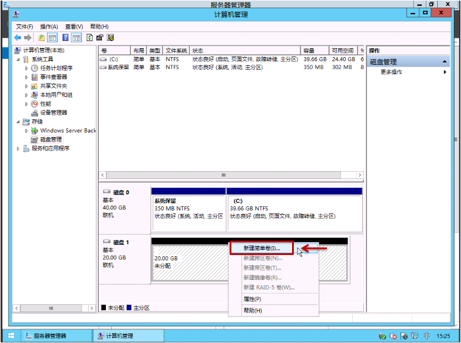
Task: Open Device Manager (设备管理器) node
Action: (x=54, y=112)
